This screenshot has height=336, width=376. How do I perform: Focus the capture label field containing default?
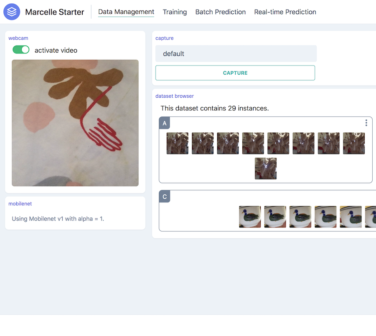pos(236,53)
